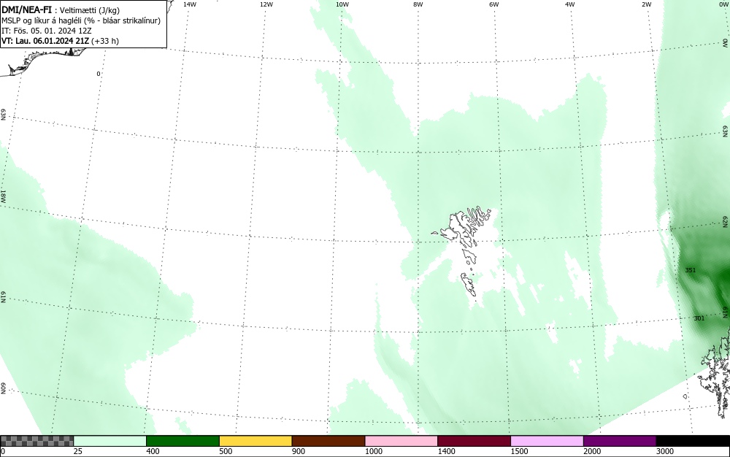This screenshot has height=457, width=730.
Task: Click the 62N latitude label on right edge
Action: [x=726, y=221]
